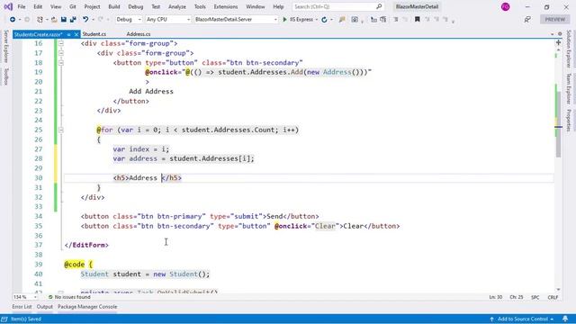Collapse the button block at line 18

(61, 63)
